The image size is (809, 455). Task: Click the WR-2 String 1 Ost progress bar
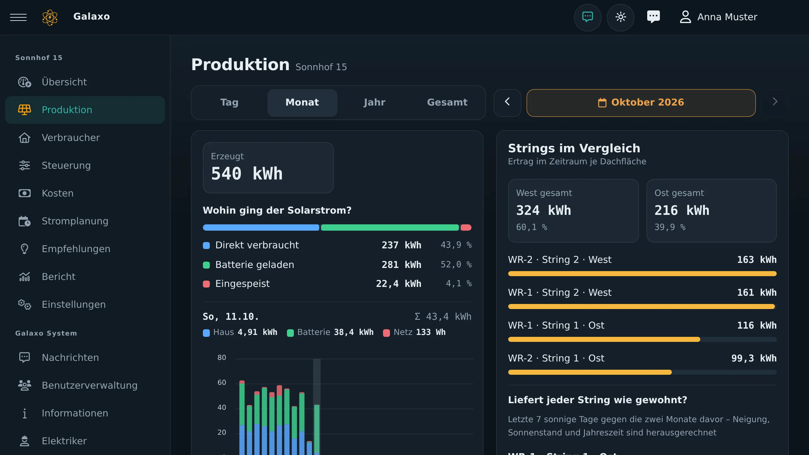642,372
